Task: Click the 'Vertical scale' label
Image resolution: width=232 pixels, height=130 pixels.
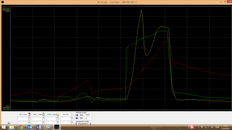Action: coord(81,112)
